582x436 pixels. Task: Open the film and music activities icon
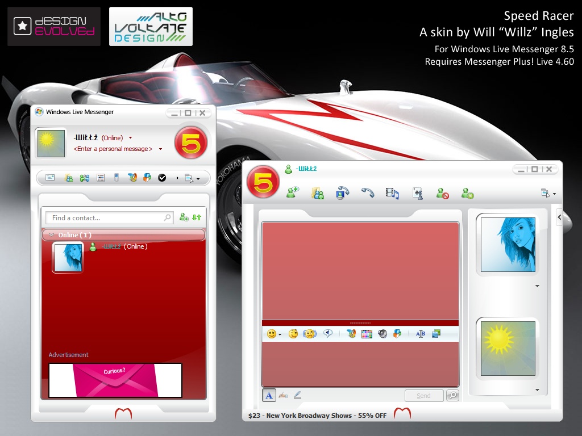[392, 193]
